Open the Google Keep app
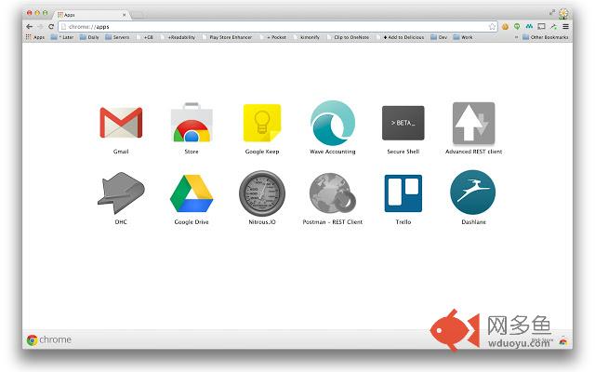This screenshot has height=372, width=595. (x=262, y=123)
